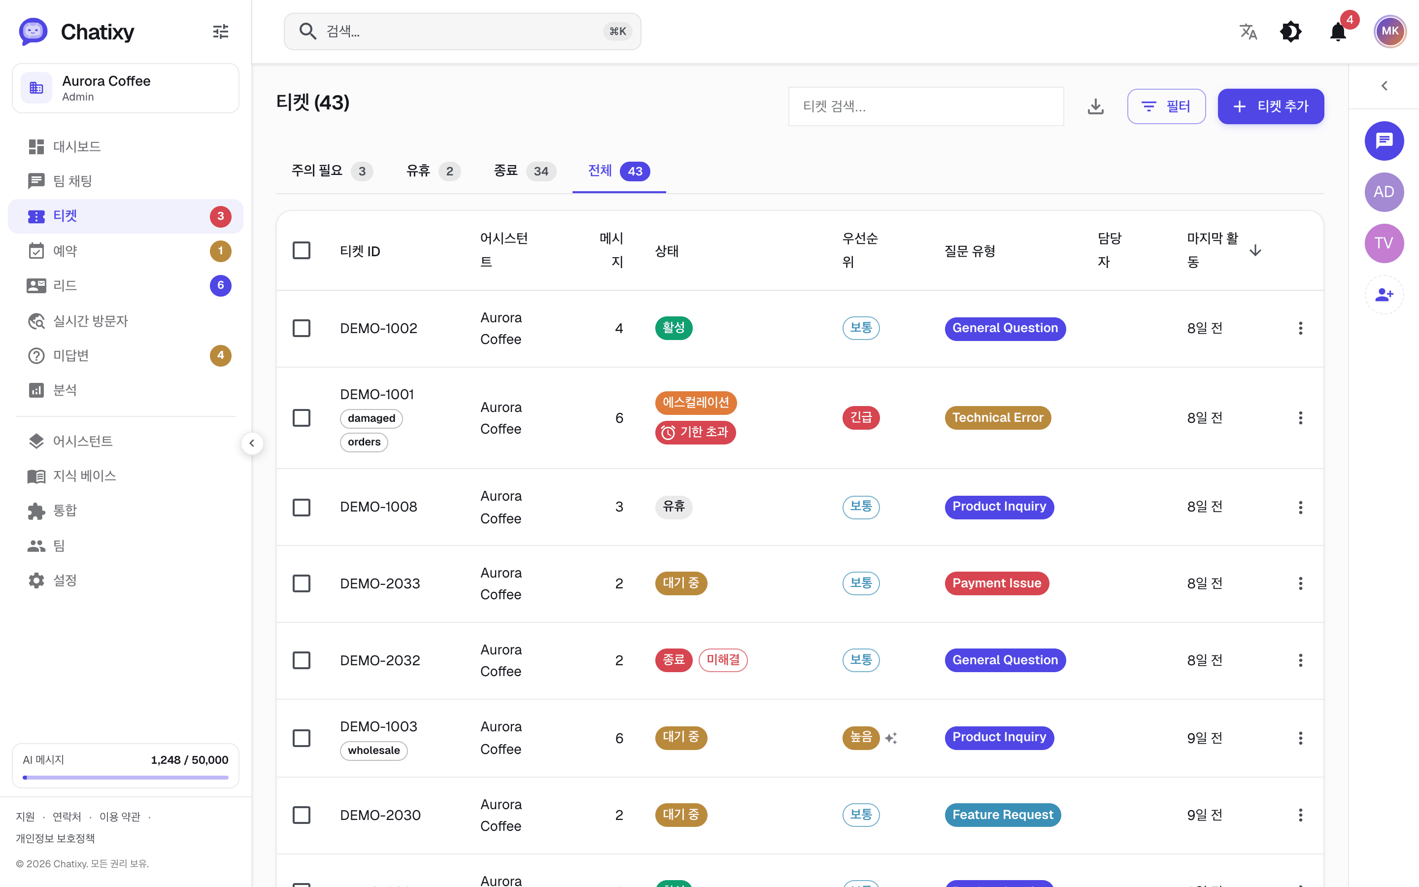Open 팀 채팅 in sidebar

(126, 181)
